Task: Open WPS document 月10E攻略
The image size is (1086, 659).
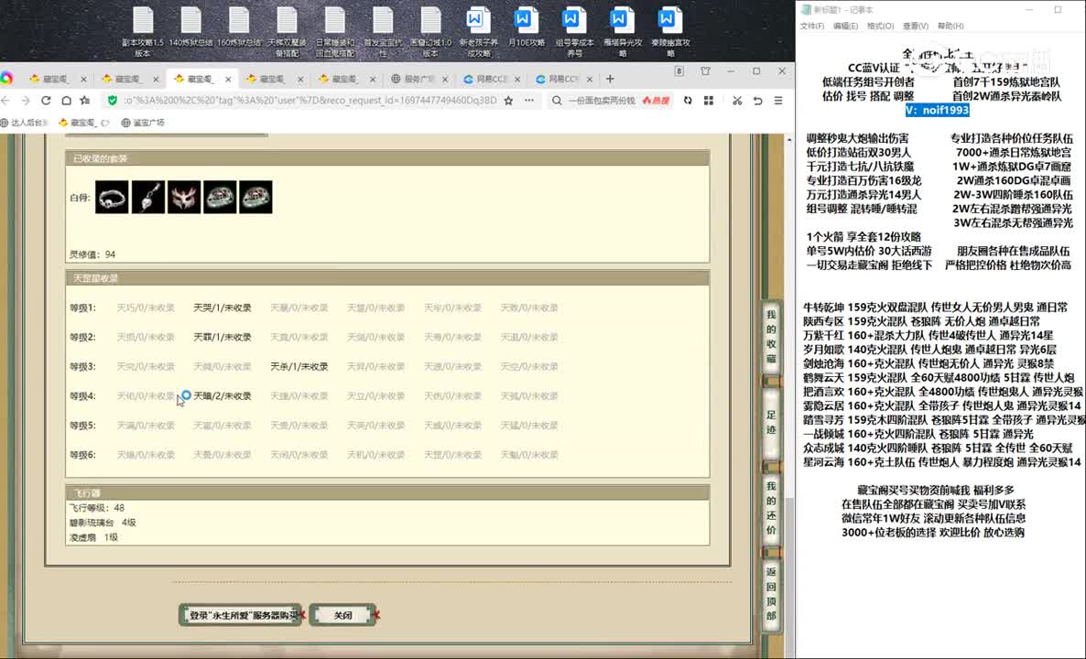Action: click(x=526, y=27)
